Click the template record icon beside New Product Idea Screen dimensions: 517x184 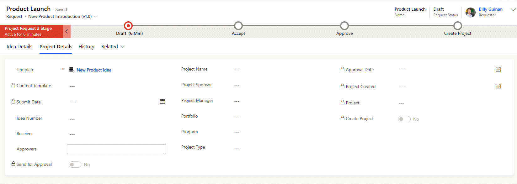click(x=72, y=70)
